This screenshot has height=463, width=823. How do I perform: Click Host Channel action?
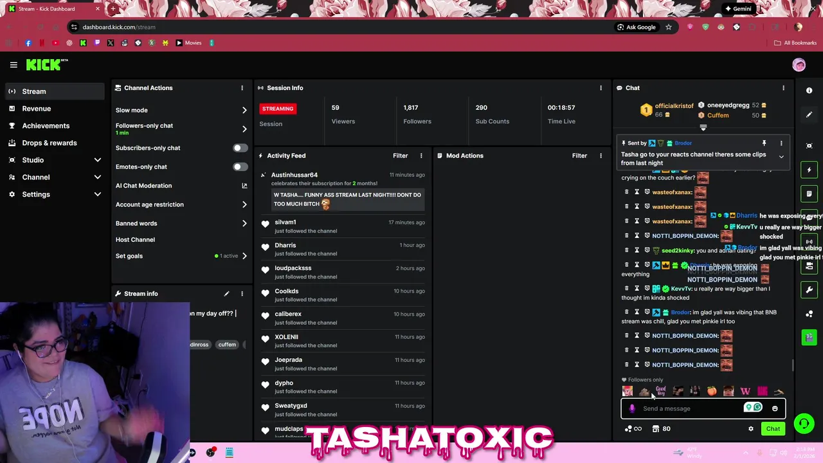click(x=135, y=240)
